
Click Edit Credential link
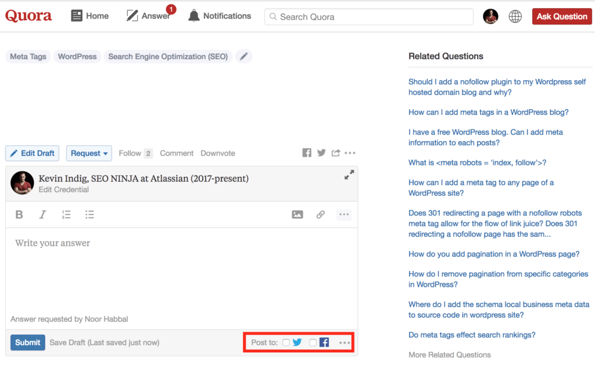(64, 189)
